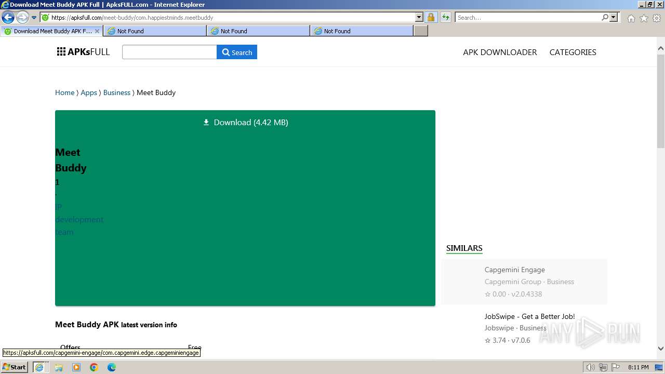The image size is (665, 374).
Task: Click the blue Search button
Action: [x=237, y=52]
